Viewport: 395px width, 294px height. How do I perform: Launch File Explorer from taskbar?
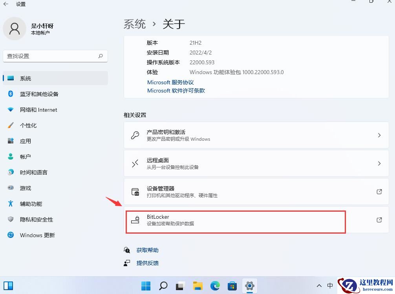(197, 285)
